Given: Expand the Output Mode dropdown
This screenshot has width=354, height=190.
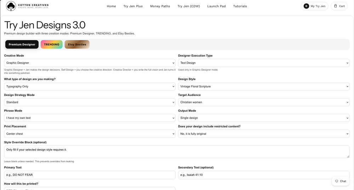Looking at the screenshot, I should 264,118.
